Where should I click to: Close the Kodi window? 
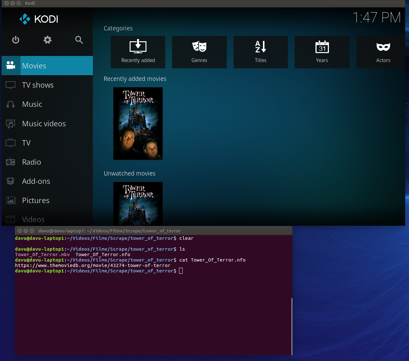tap(7, 3)
